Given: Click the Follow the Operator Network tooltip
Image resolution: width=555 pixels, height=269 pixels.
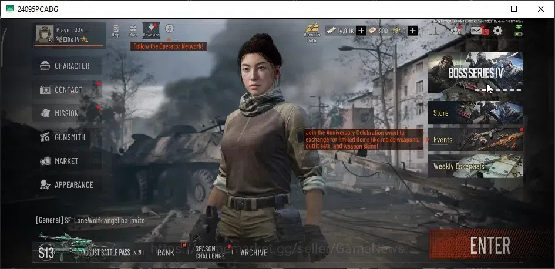Looking at the screenshot, I should pyautogui.click(x=169, y=46).
